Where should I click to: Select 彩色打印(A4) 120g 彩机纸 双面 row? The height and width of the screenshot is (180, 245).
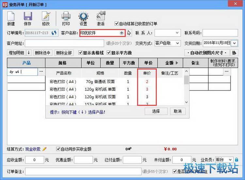(x=115, y=97)
